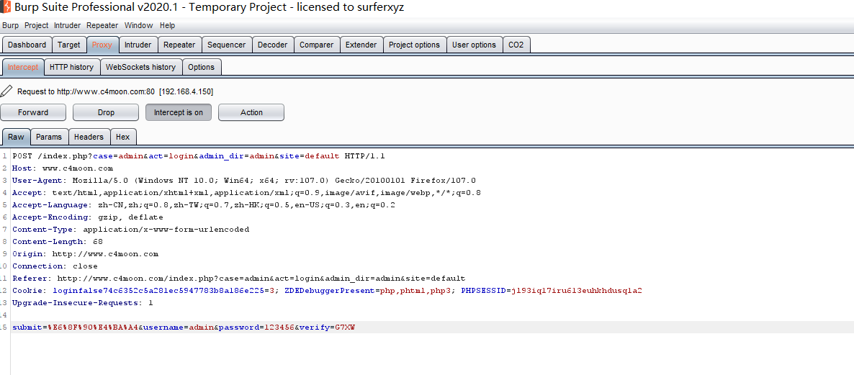Viewport: 854px width, 375px height.
Task: Click the loginfalse cookie name
Action: 158,291
